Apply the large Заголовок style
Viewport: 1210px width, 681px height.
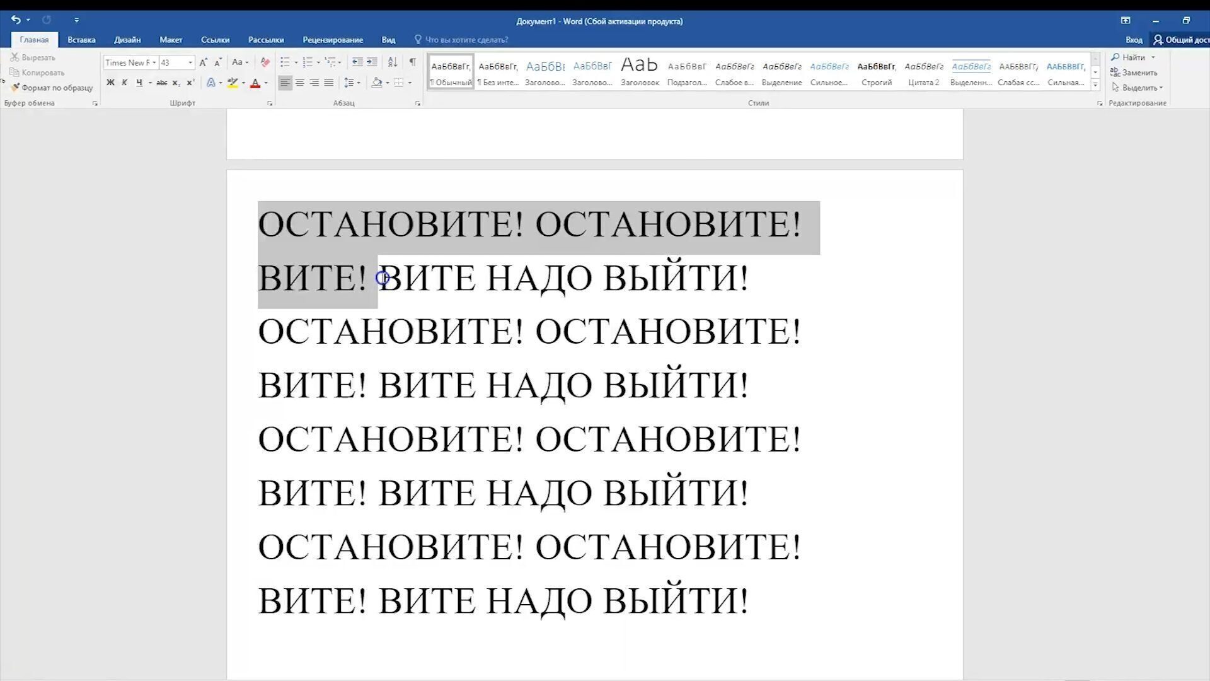tap(640, 73)
